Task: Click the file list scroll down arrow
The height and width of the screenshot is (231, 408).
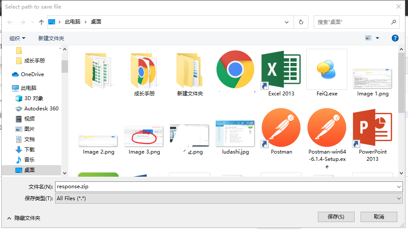Action: click(x=401, y=173)
